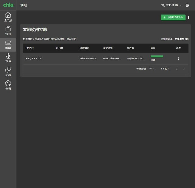The image size is (195, 188).
Task: Go to next table page arrow
Action: coord(184,69)
